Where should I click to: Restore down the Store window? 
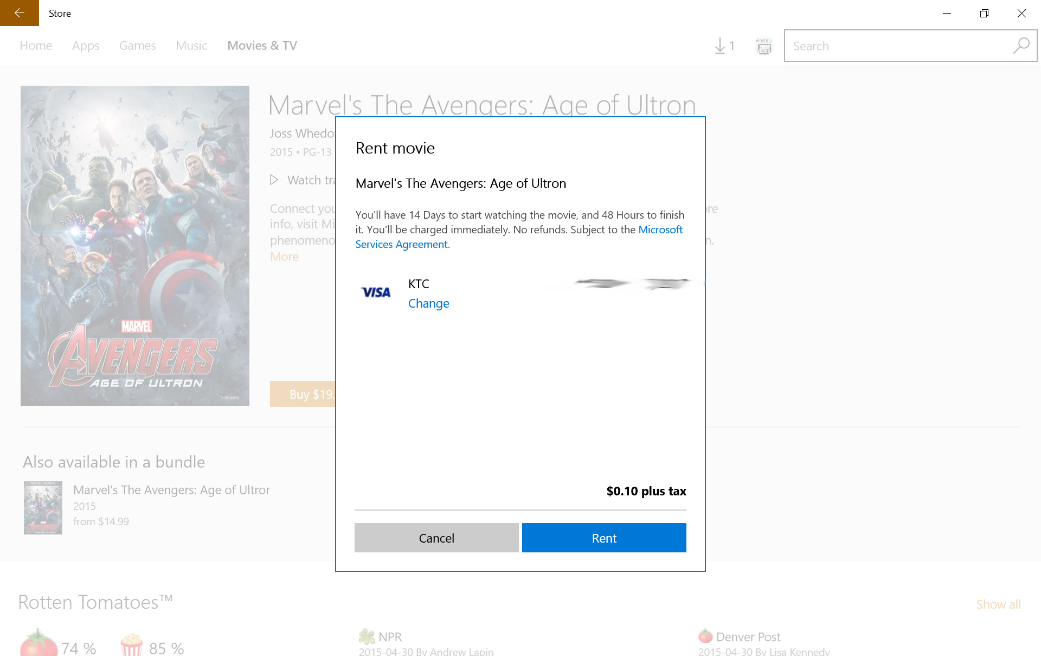[x=984, y=13]
